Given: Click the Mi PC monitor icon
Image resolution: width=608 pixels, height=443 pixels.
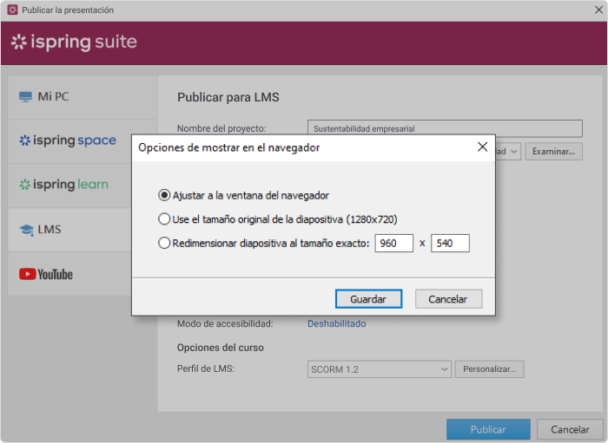Looking at the screenshot, I should coord(25,97).
